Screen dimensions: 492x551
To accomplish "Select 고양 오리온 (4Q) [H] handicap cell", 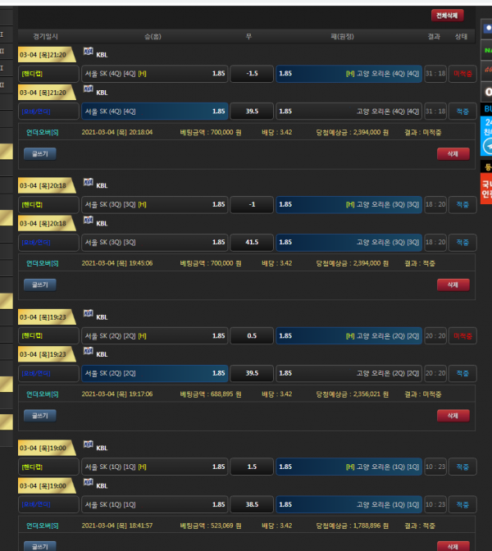I will coord(349,74).
